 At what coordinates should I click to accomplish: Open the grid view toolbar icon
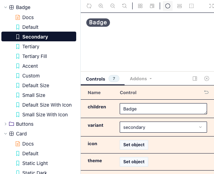pyautogui.click(x=140, y=6)
